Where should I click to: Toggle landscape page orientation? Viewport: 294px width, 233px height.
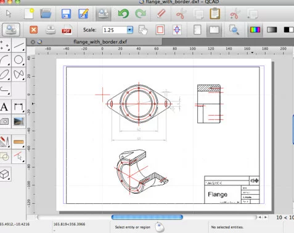click(x=214, y=30)
